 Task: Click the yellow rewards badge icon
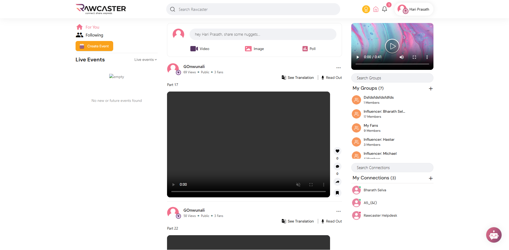(366, 9)
